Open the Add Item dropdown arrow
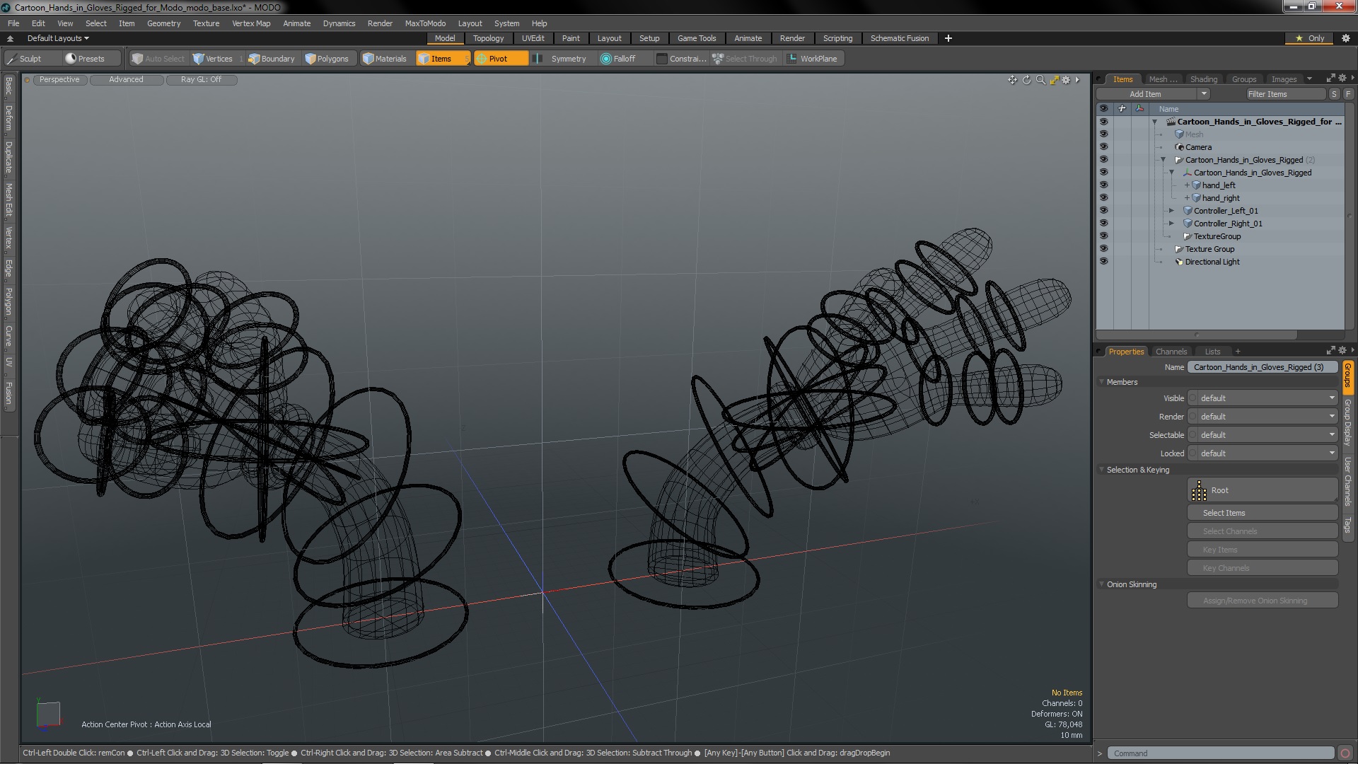The height and width of the screenshot is (764, 1358). point(1204,94)
